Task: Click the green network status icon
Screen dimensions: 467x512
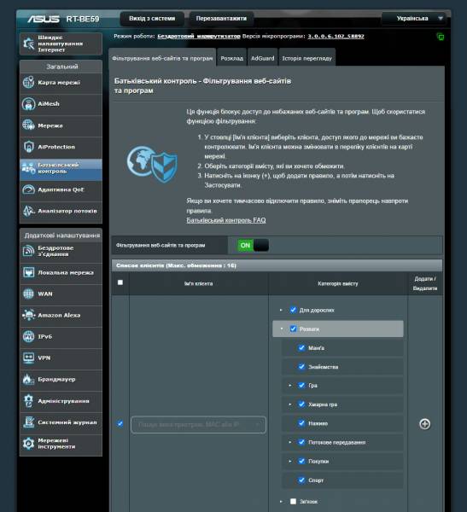Action: [x=441, y=37]
